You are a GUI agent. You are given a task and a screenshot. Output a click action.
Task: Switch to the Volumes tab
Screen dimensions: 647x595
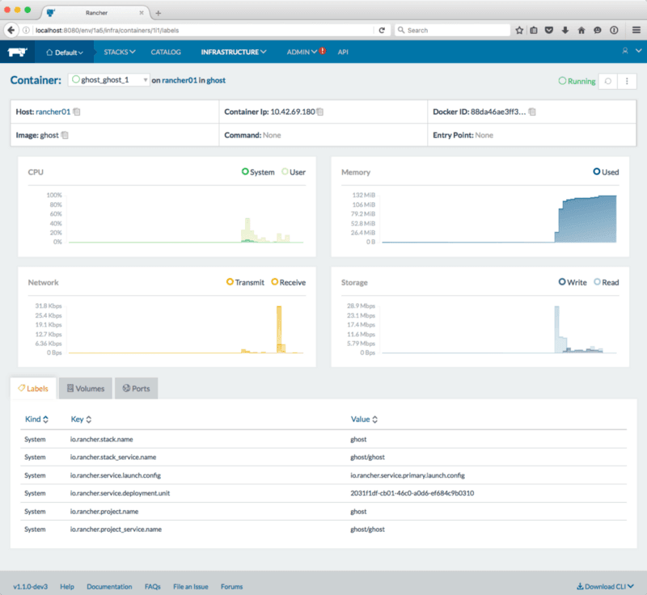point(86,389)
